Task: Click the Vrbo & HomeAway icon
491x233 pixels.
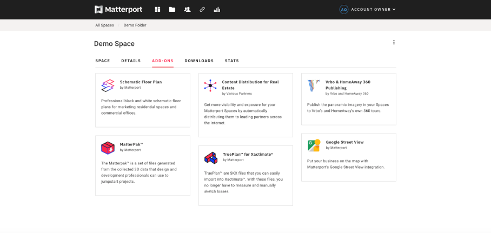Action: (314, 85)
